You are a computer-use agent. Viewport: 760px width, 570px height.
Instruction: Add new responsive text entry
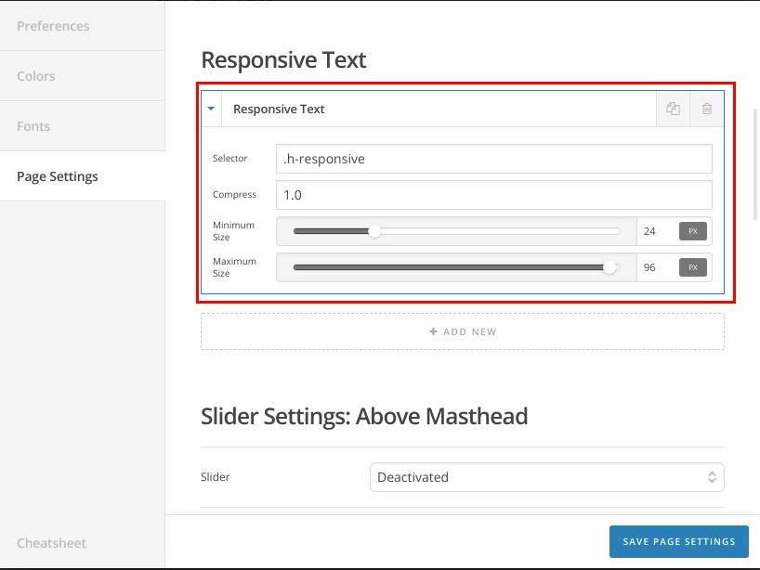pos(463,331)
